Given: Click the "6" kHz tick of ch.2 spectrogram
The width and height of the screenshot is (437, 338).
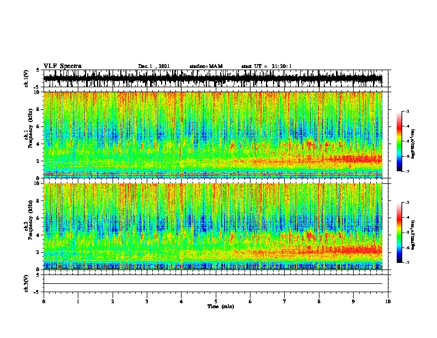Looking at the screenshot, I should click(39, 218).
